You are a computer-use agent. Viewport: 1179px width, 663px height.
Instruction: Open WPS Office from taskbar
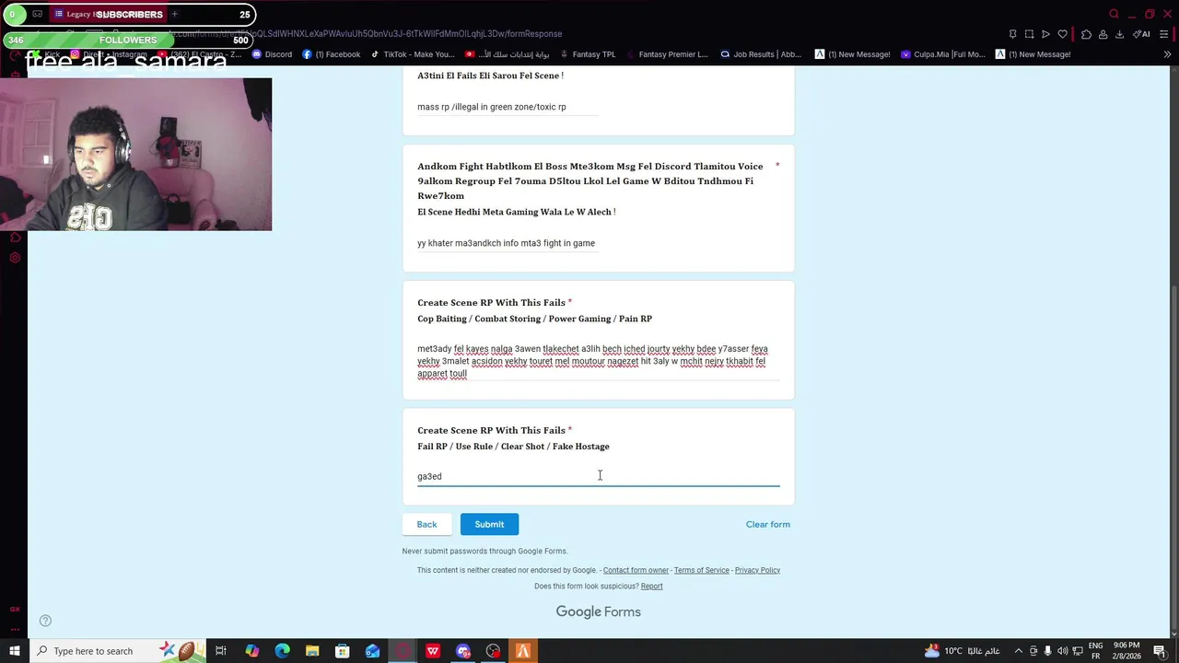pos(433,651)
